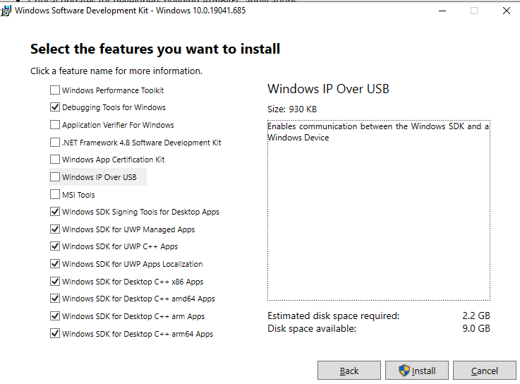520x384 pixels.
Task: Select the Windows Performance Toolkit feature name
Action: coord(113,90)
